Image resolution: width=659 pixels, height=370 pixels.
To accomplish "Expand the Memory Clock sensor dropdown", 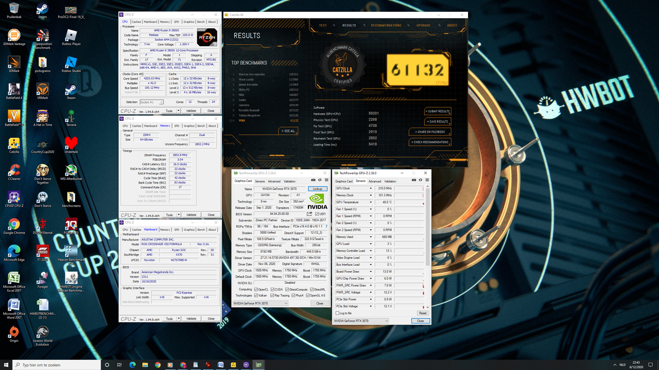I will 371,195.
